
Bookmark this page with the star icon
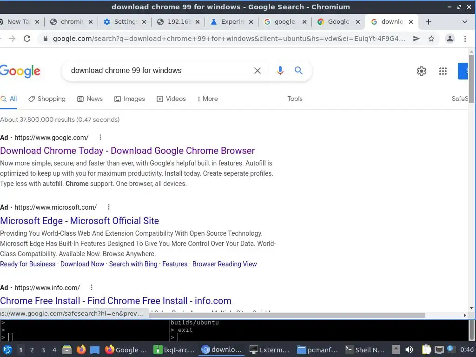tap(431, 39)
